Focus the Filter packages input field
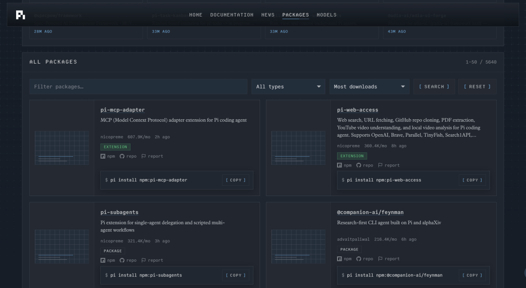The height and width of the screenshot is (288, 526). (138, 87)
